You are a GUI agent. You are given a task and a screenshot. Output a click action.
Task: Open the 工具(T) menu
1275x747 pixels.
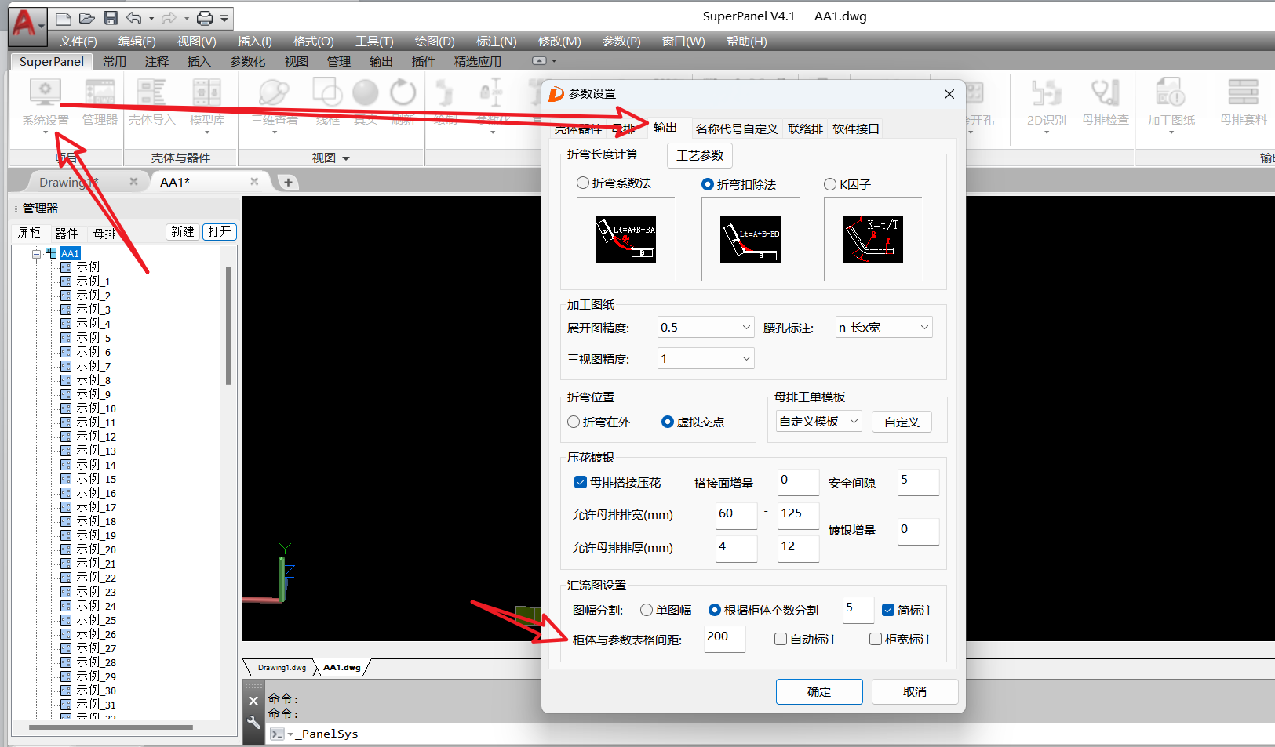pyautogui.click(x=374, y=41)
